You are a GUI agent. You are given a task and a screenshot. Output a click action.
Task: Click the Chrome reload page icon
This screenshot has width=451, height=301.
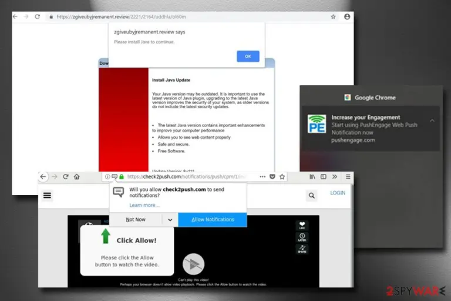(38, 16)
